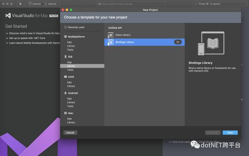Viewport: 249px width, 156px height.
Task: Select Mac Library category
Action: [71, 123]
